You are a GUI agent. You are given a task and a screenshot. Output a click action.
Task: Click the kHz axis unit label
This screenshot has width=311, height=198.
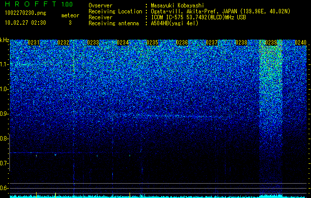[x=4, y=40]
